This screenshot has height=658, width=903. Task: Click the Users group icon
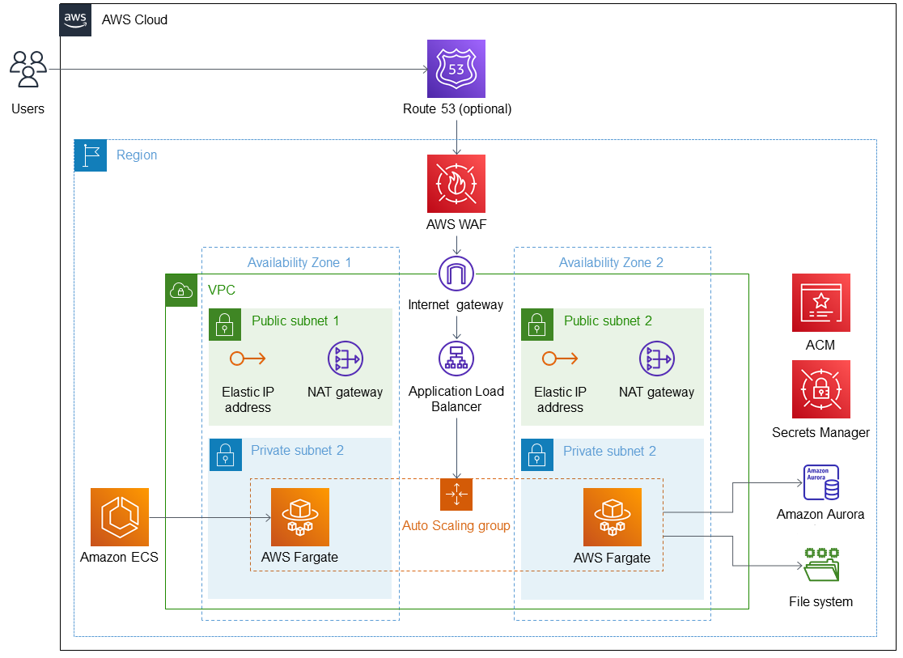coord(28,69)
